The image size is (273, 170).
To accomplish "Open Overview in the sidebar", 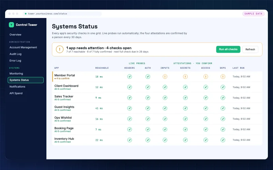I will click(x=15, y=35).
